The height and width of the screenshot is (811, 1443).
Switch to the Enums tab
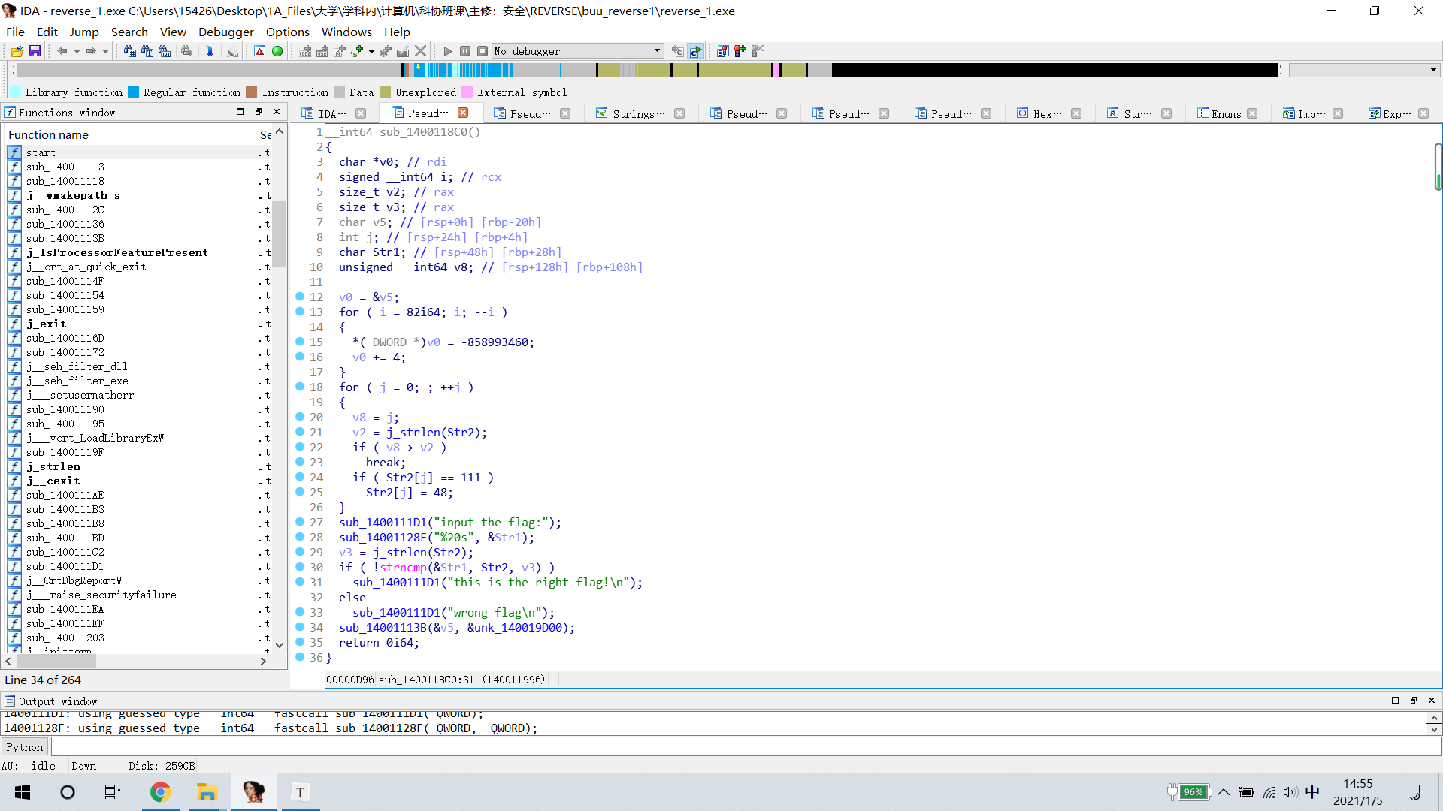tap(1225, 113)
